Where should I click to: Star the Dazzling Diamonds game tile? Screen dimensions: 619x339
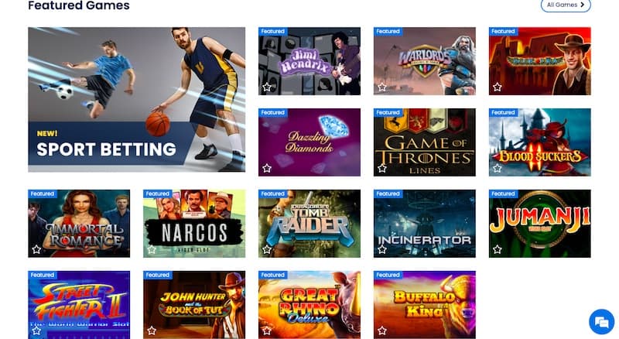click(267, 168)
